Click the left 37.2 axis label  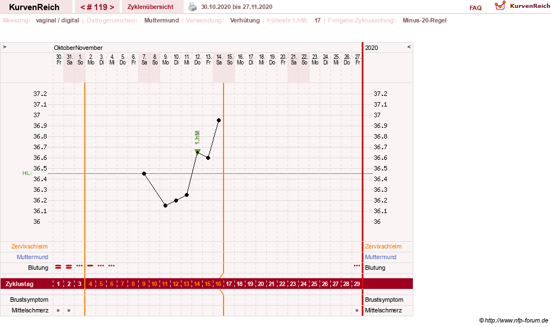coord(40,94)
